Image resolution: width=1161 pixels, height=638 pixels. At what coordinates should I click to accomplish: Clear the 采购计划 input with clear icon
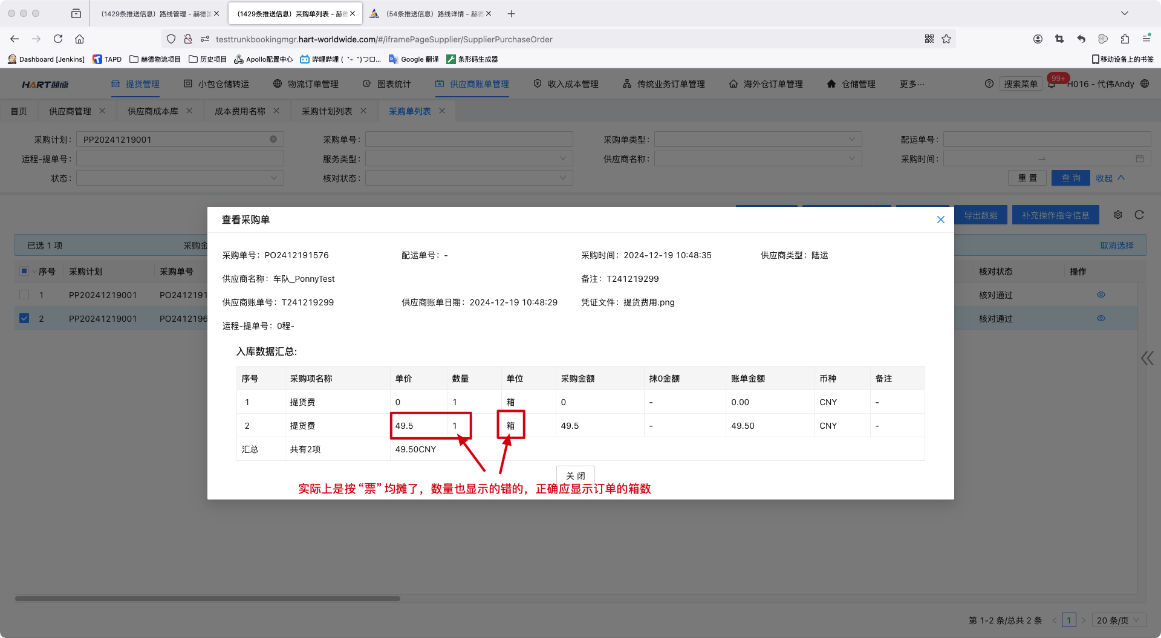pyautogui.click(x=273, y=139)
